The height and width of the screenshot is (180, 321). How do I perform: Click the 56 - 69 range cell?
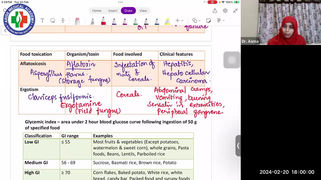(x=75, y=164)
